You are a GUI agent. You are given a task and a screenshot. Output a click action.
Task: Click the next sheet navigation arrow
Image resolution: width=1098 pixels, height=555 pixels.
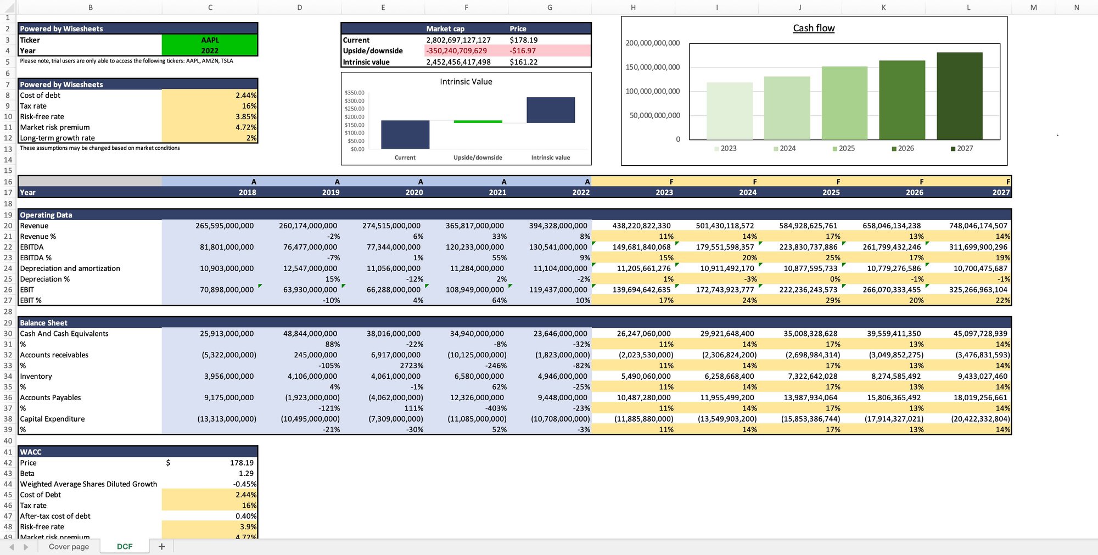click(x=25, y=546)
